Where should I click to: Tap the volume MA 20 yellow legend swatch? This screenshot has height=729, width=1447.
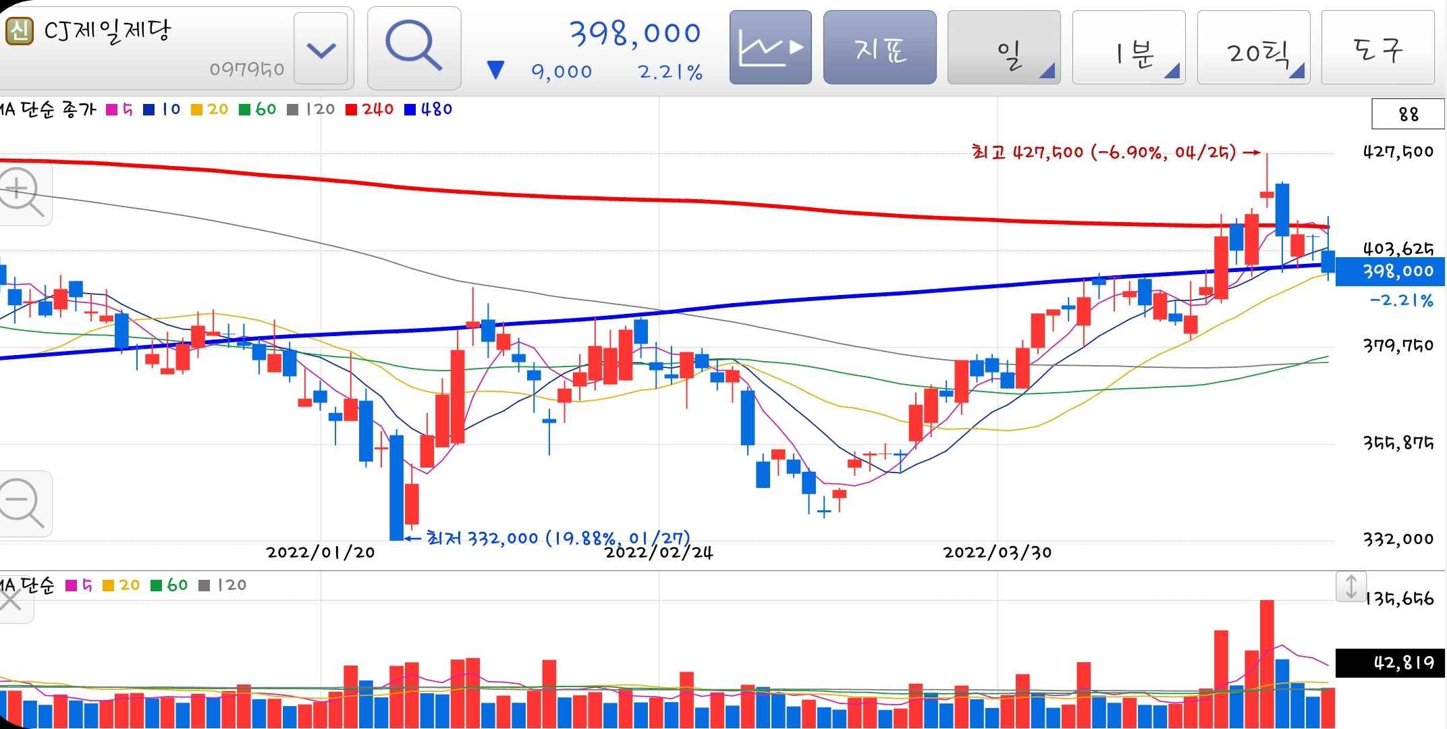pos(108,585)
